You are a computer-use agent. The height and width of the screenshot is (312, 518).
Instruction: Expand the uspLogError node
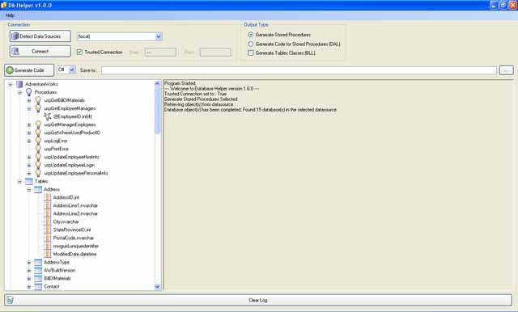[29, 141]
